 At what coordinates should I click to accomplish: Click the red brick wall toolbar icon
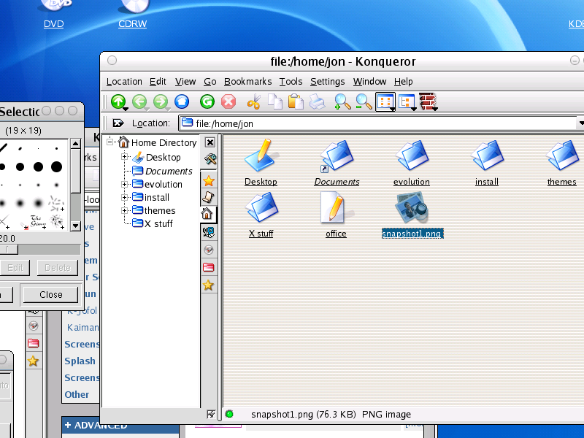pyautogui.click(x=428, y=101)
